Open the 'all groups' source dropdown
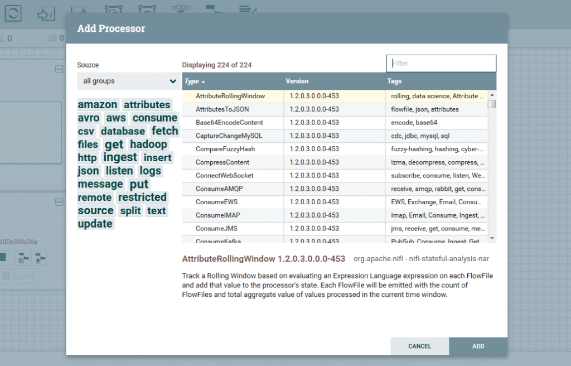The height and width of the screenshot is (366, 571). click(129, 81)
